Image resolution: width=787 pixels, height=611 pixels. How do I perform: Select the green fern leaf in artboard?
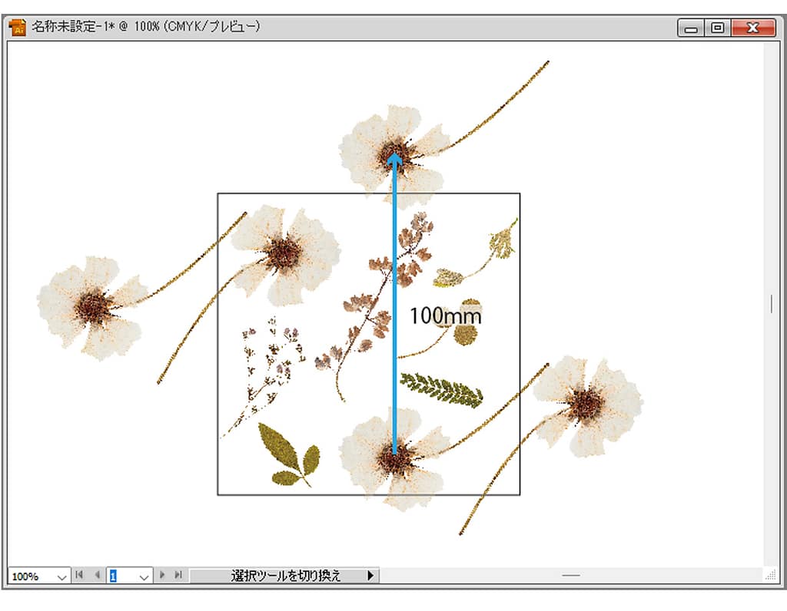pyautogui.click(x=442, y=389)
